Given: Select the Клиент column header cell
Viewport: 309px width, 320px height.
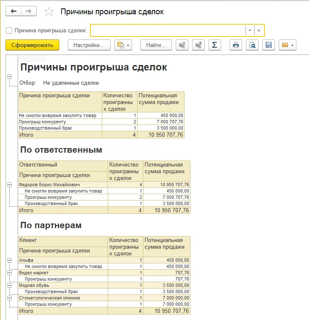Looking at the screenshot, I should click(63, 242).
